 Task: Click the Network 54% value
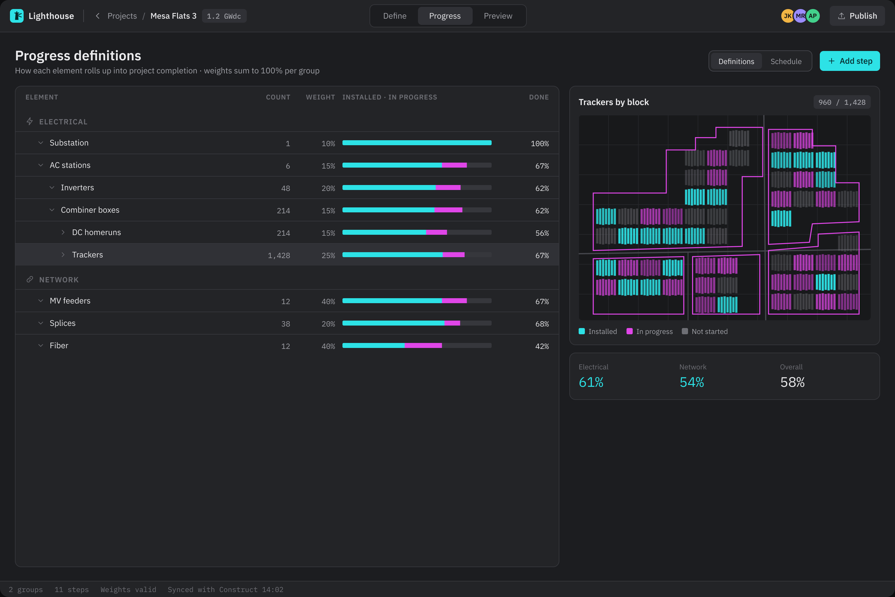692,382
